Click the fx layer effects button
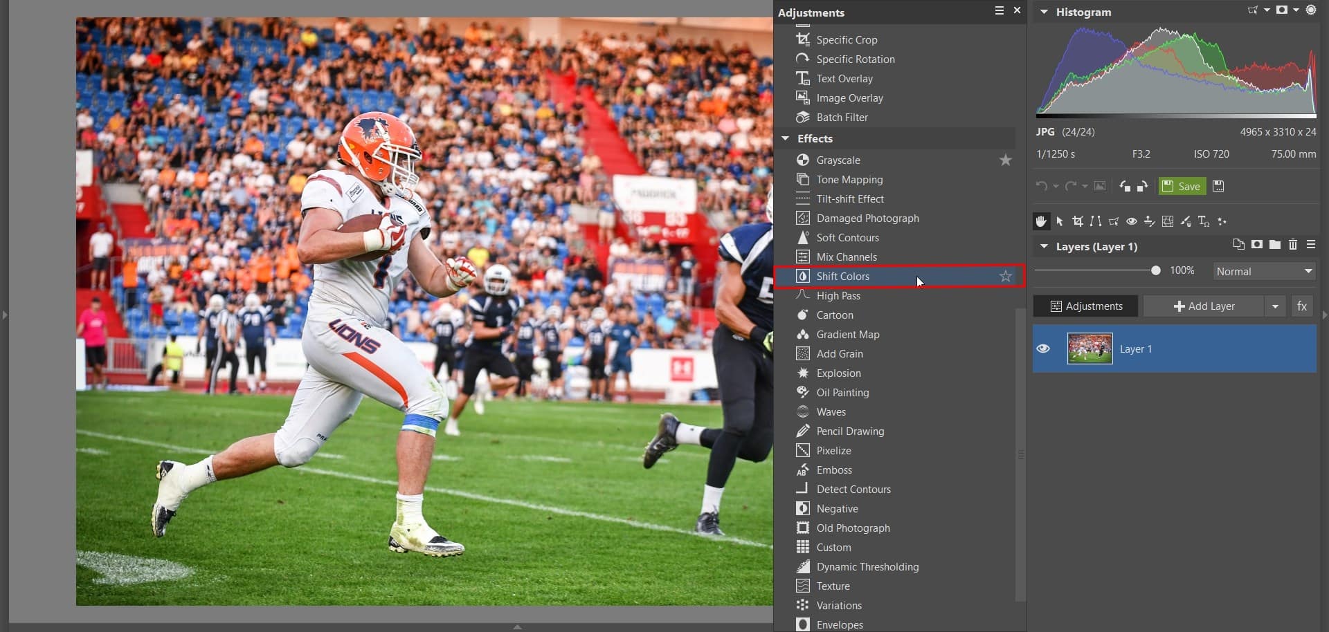 point(1302,306)
